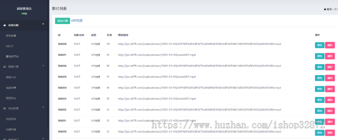
Task: Click the ceshi007.mp4 URL in row 188017
Action: [157, 55]
